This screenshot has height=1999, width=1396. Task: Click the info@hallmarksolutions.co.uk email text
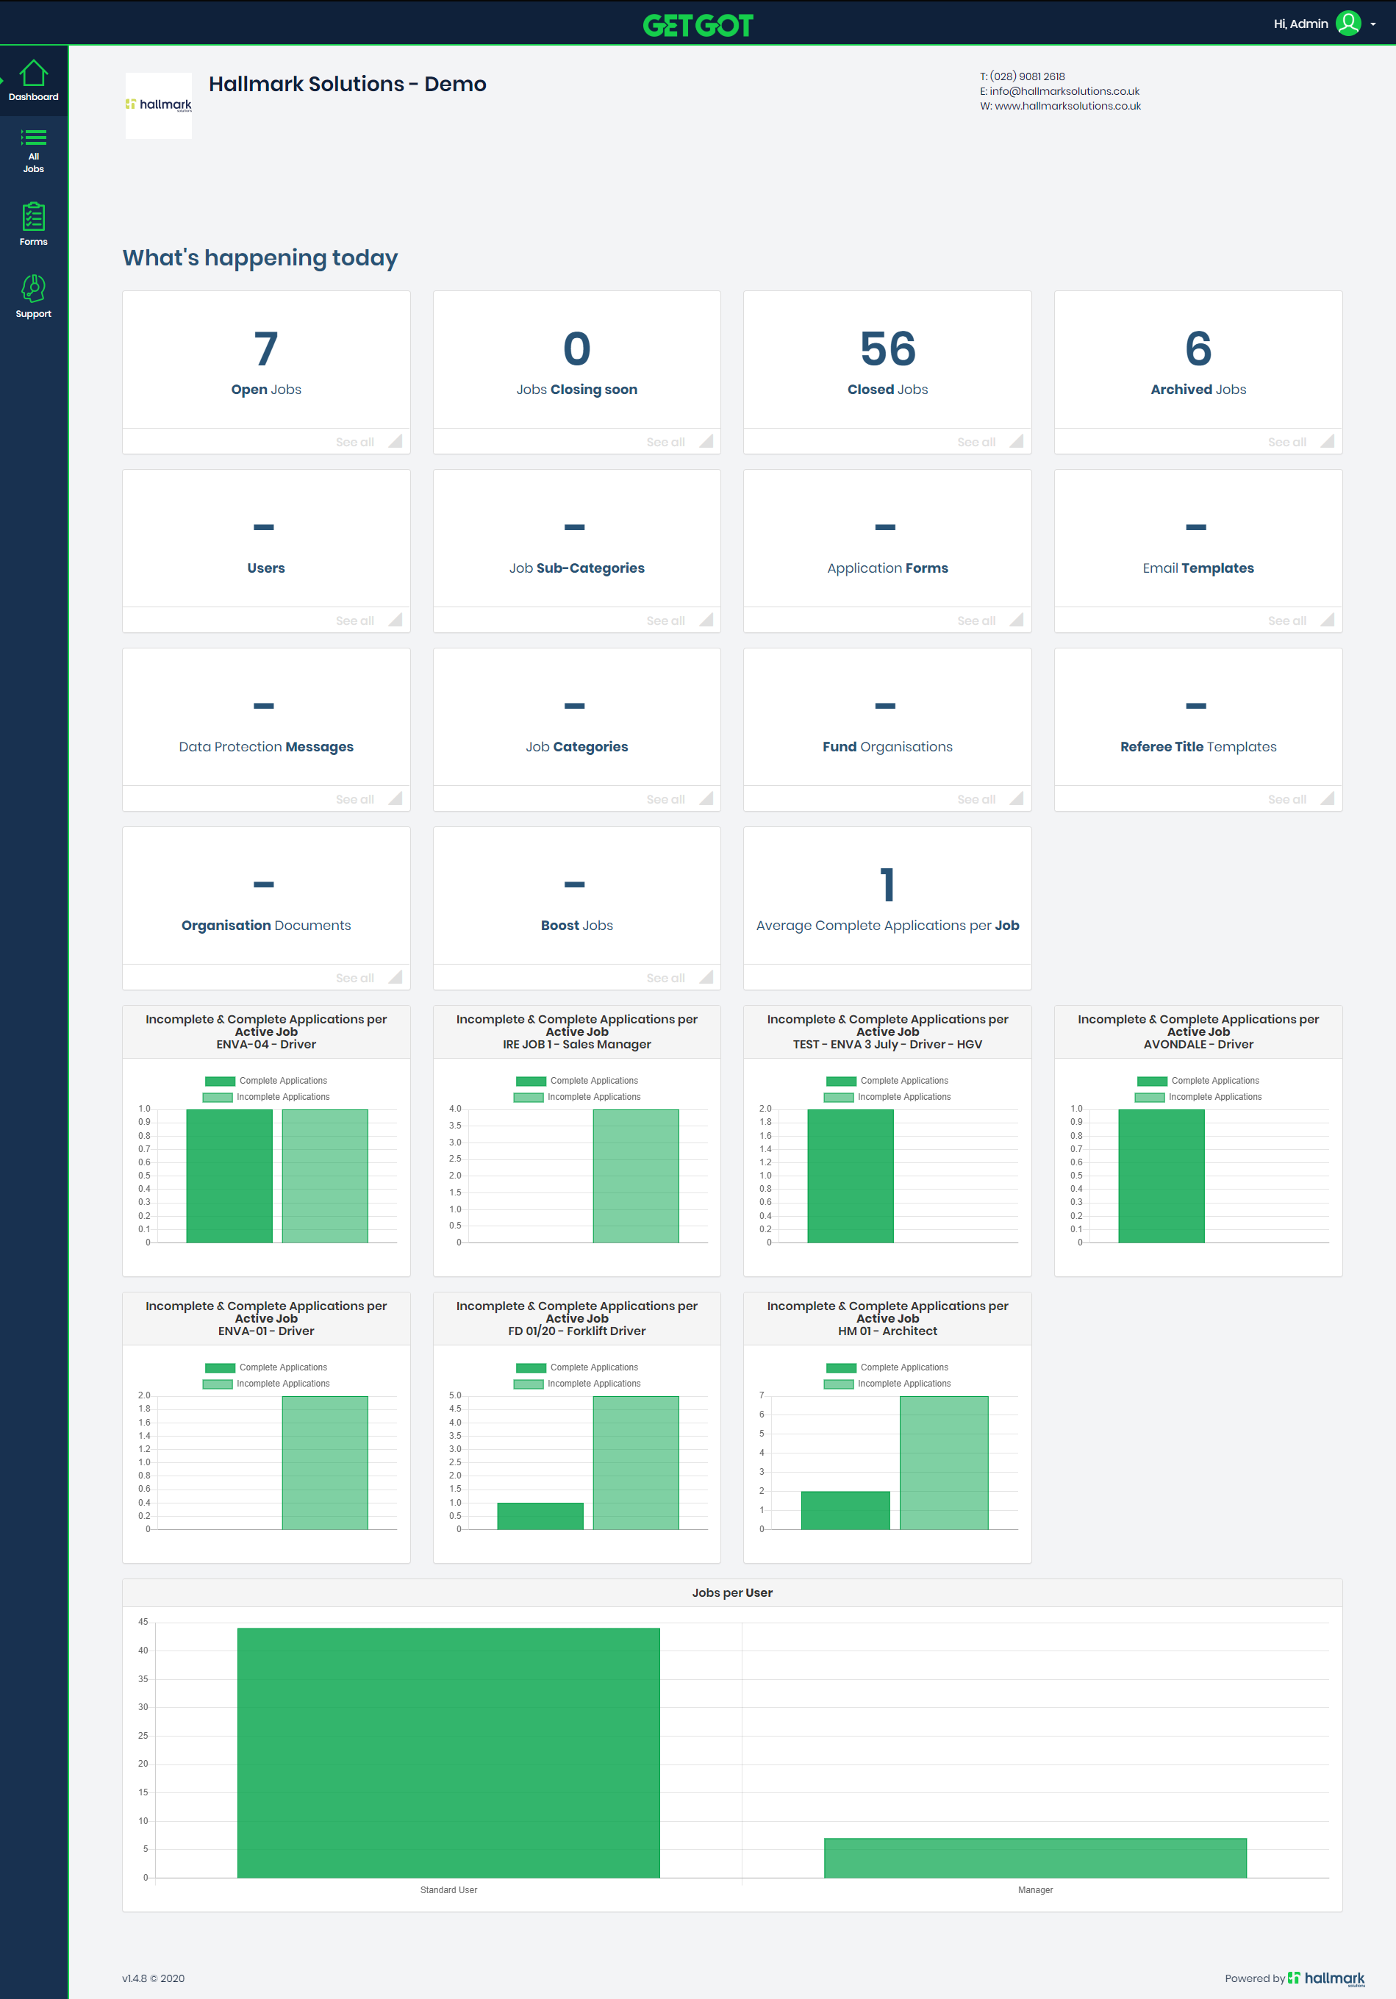click(x=1064, y=91)
